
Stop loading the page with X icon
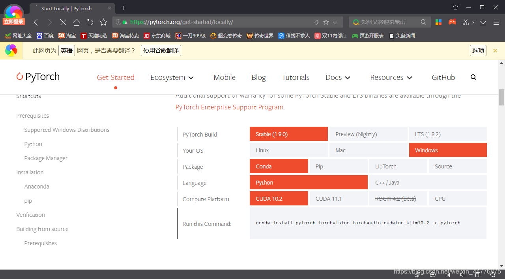point(63,22)
